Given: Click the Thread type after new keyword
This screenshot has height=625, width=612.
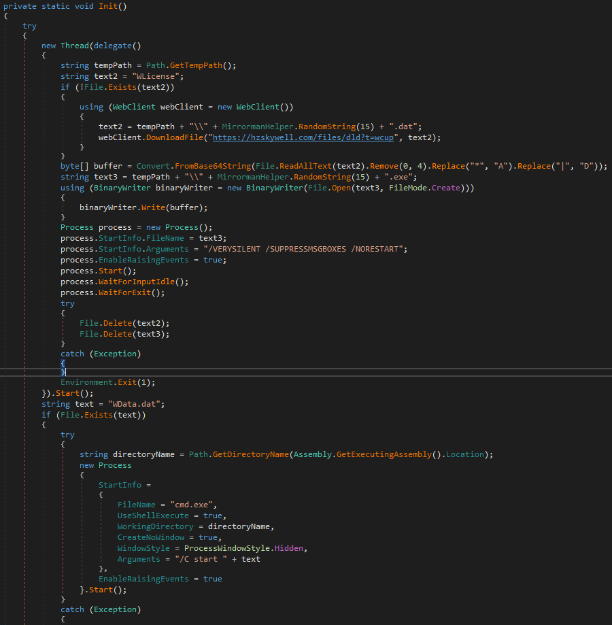Looking at the screenshot, I should pyautogui.click(x=75, y=46).
